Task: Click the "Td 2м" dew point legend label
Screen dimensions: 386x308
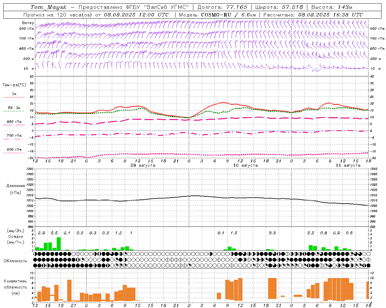Action: (x=14, y=108)
